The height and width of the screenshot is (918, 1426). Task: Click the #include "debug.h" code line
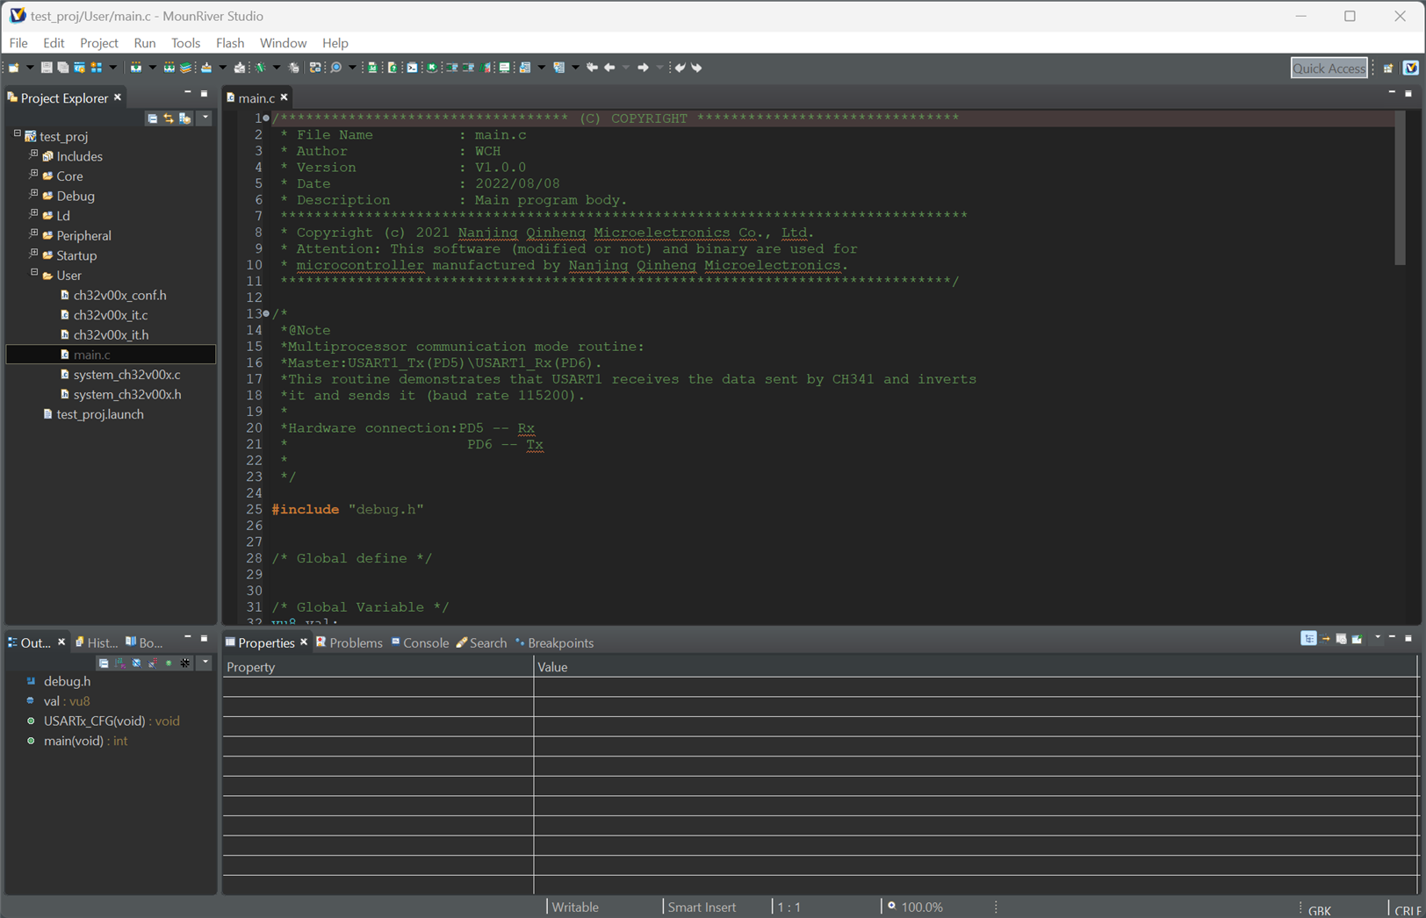(x=348, y=509)
